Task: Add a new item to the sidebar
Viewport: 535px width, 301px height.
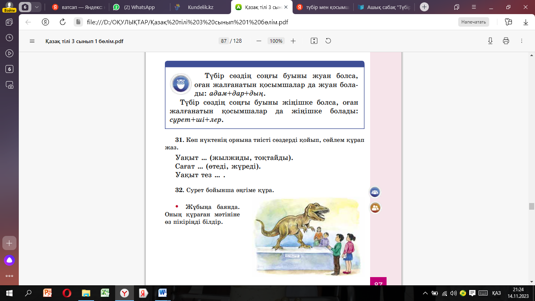Action: (9, 243)
